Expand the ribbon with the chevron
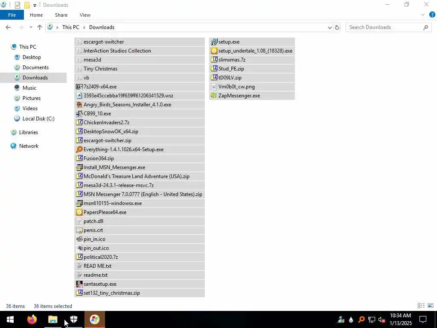 coord(423,15)
